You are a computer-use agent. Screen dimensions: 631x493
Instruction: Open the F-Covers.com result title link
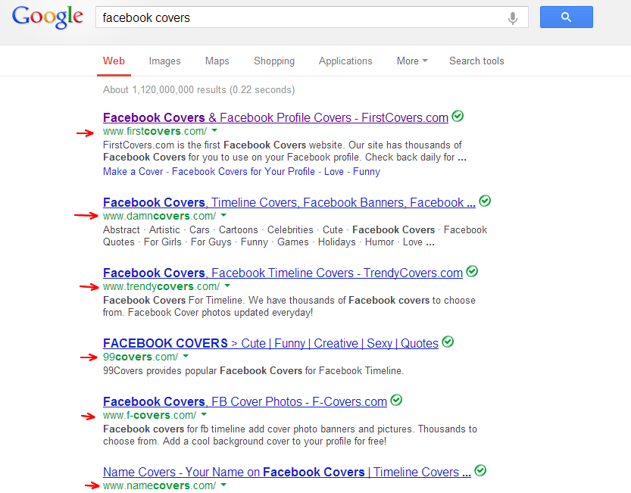pos(245,401)
